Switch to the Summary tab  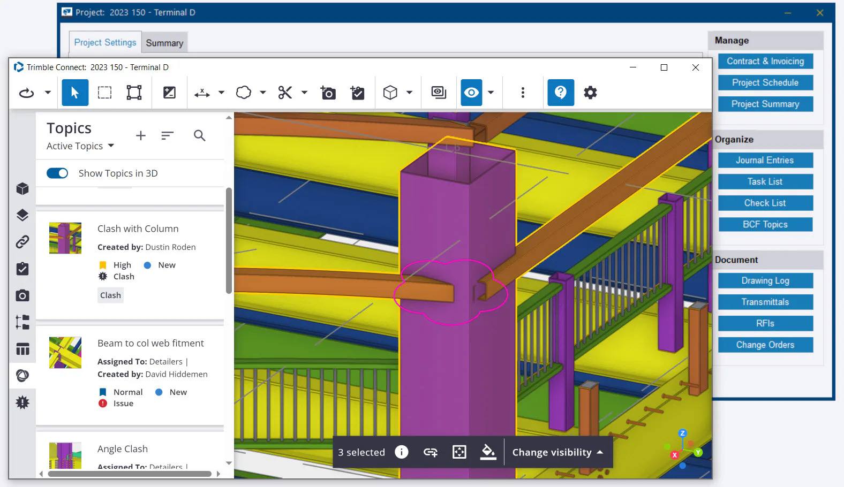(164, 43)
